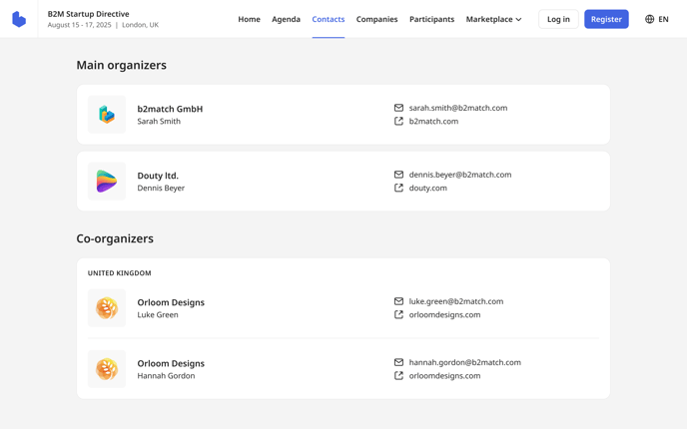Switch to the Companies tab
This screenshot has width=687, height=429.
(376, 19)
